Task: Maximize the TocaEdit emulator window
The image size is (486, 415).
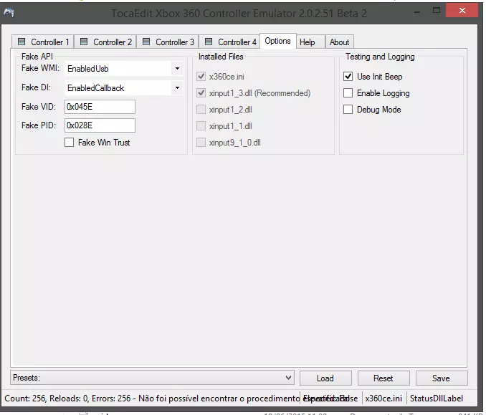Action: [437, 11]
